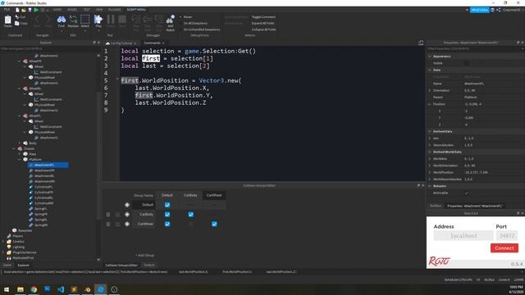This screenshot has width=525, height=295.
Task: Toggle CarBody-CarBody collision checkbox
Action: [191, 215]
